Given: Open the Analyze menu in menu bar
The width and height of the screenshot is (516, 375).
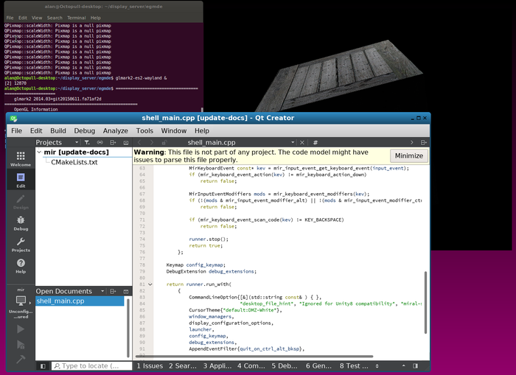Looking at the screenshot, I should [115, 130].
